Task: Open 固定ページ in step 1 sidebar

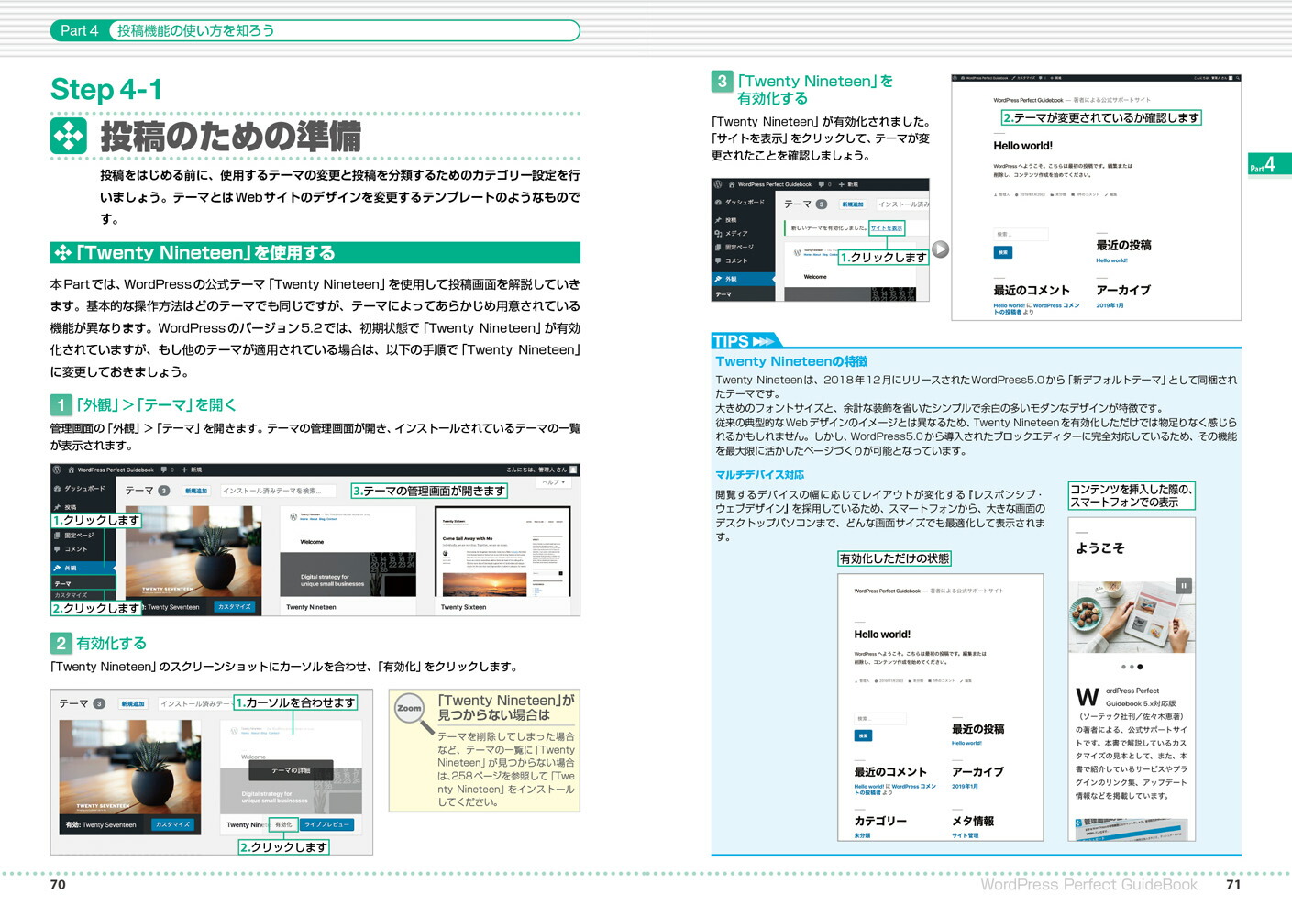Action: tap(74, 536)
